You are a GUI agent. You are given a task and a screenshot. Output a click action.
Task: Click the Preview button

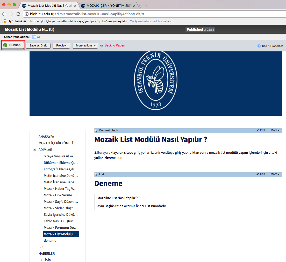[x=61, y=45]
